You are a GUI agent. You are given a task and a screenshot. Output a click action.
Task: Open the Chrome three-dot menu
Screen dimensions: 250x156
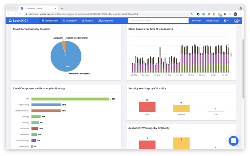pos(241,14)
